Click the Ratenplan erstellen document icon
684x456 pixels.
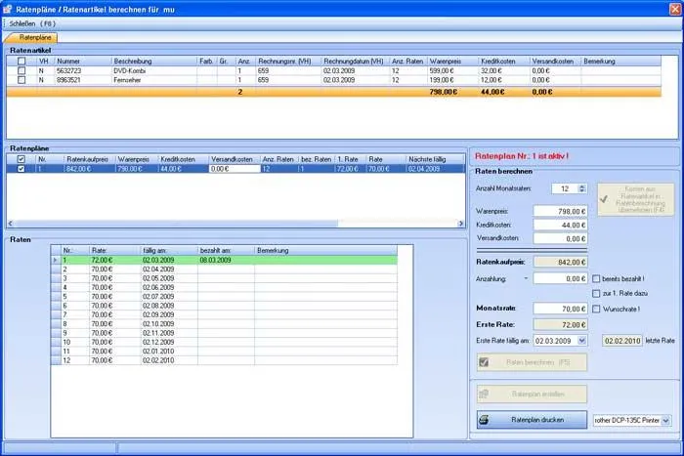pos(484,394)
